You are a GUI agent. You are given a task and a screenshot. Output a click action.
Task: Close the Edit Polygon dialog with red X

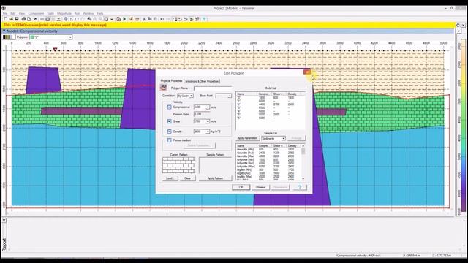[x=307, y=72]
